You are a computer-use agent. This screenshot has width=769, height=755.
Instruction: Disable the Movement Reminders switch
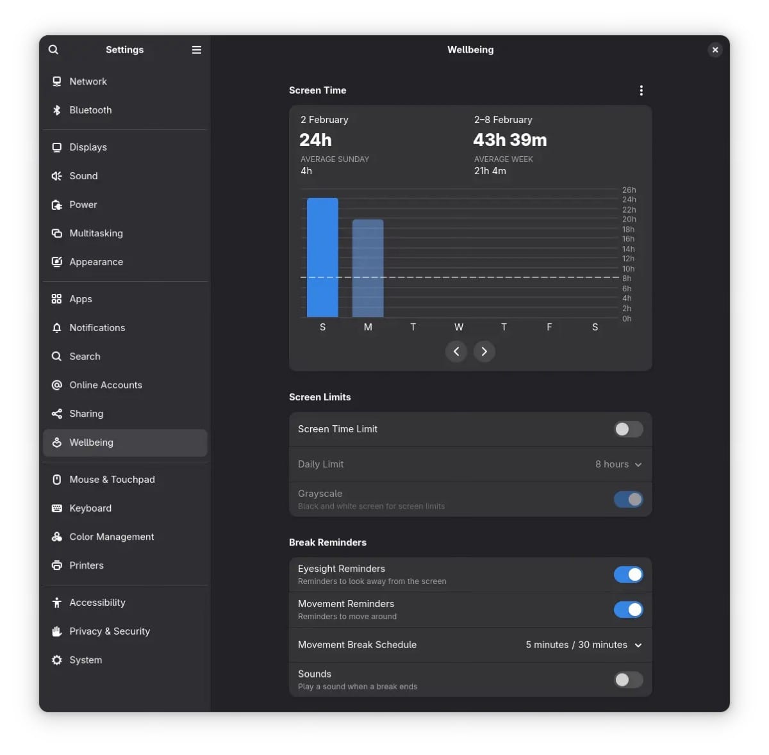tap(628, 610)
